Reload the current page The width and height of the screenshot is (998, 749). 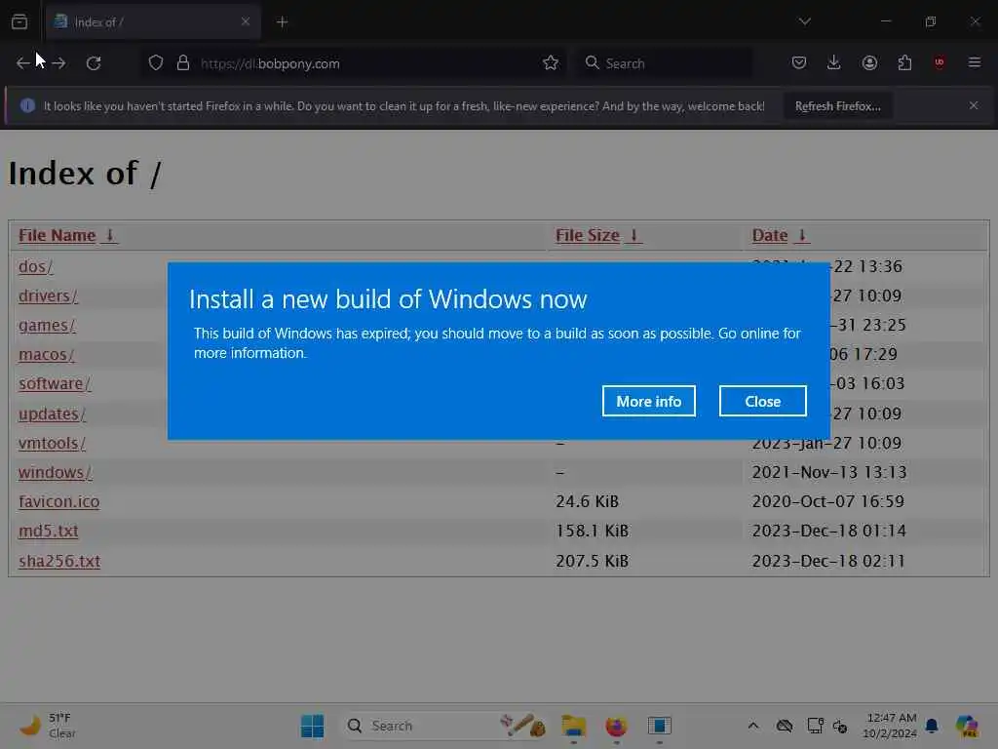94,63
